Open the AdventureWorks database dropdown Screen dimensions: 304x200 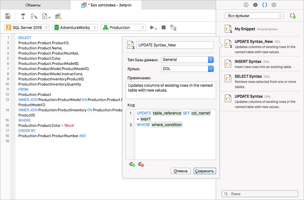(x=75, y=27)
